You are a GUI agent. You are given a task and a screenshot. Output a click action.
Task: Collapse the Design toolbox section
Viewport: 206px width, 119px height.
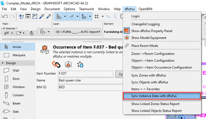pyautogui.click(x=3, y=63)
